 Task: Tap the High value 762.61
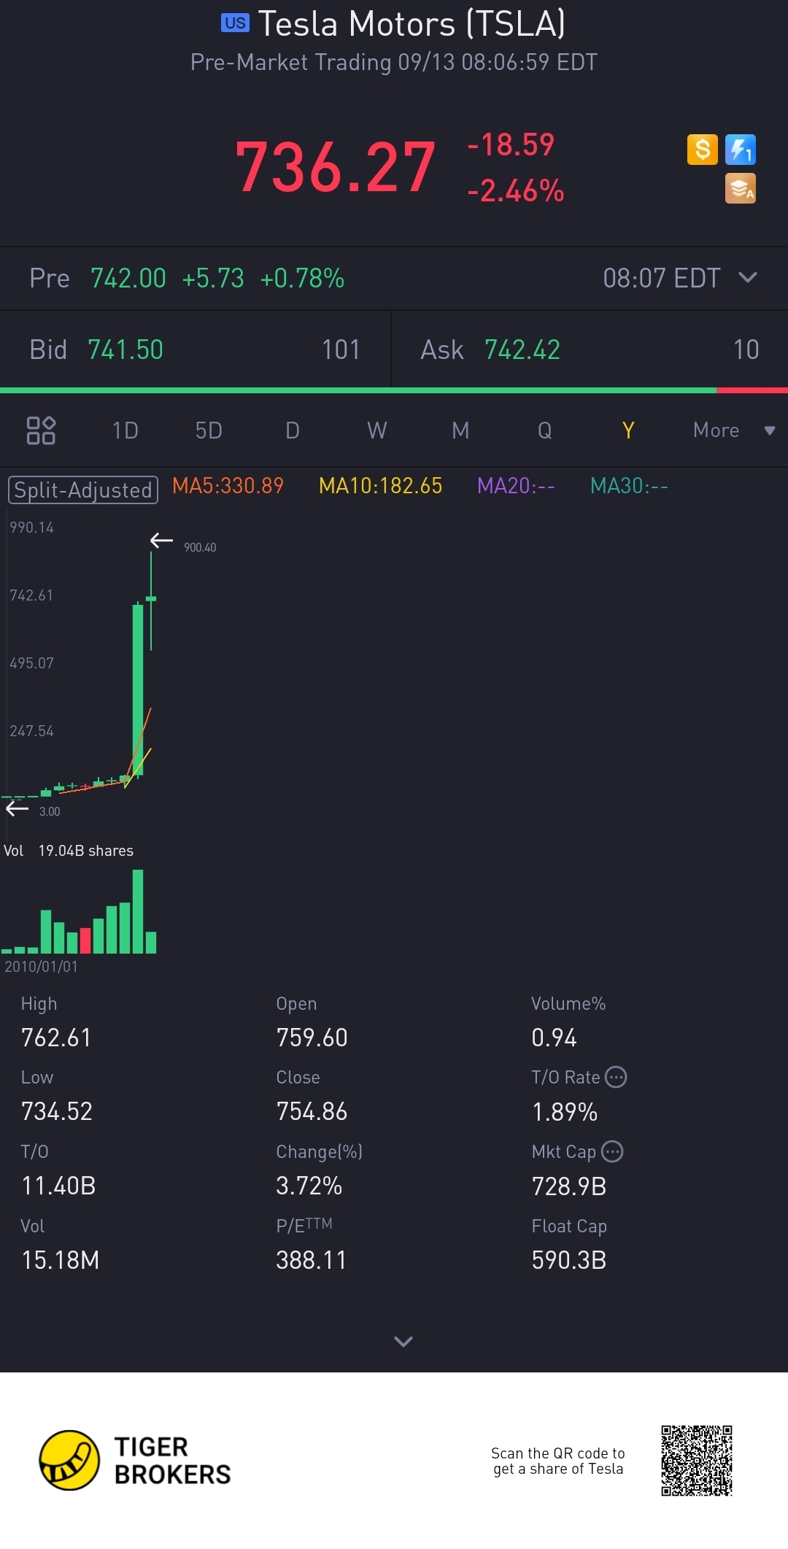pos(56,1038)
